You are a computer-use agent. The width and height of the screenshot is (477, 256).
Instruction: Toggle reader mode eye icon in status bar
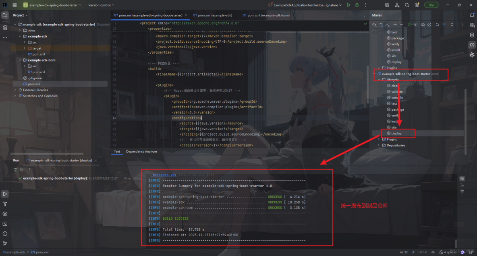click(x=433, y=252)
